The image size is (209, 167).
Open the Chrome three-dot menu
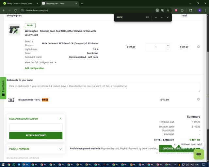(205, 10)
